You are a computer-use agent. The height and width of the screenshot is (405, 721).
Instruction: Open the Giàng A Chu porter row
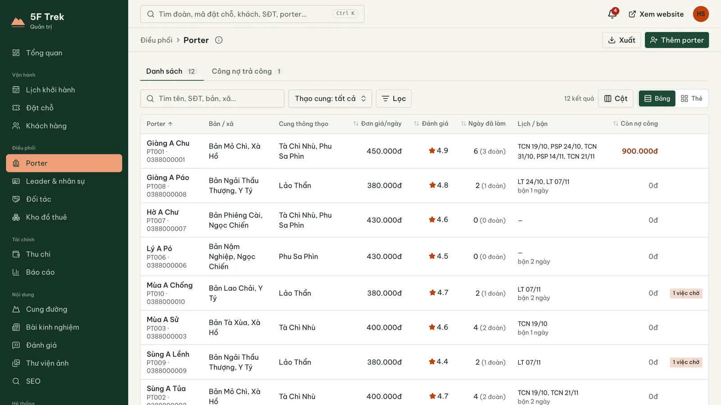pyautogui.click(x=424, y=151)
